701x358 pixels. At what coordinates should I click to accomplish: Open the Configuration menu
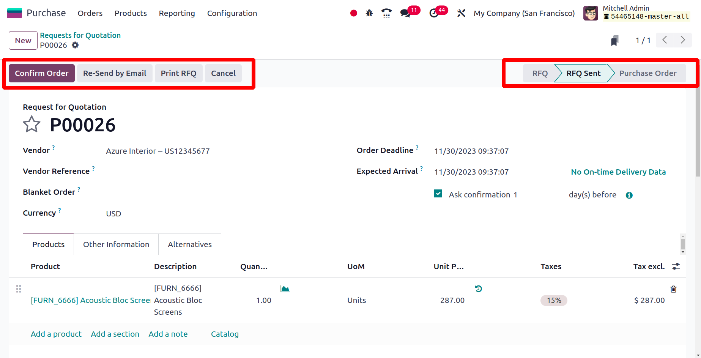tap(232, 13)
